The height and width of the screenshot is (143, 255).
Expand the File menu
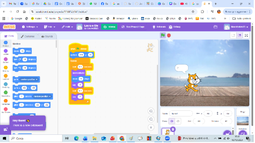coord(52,27)
